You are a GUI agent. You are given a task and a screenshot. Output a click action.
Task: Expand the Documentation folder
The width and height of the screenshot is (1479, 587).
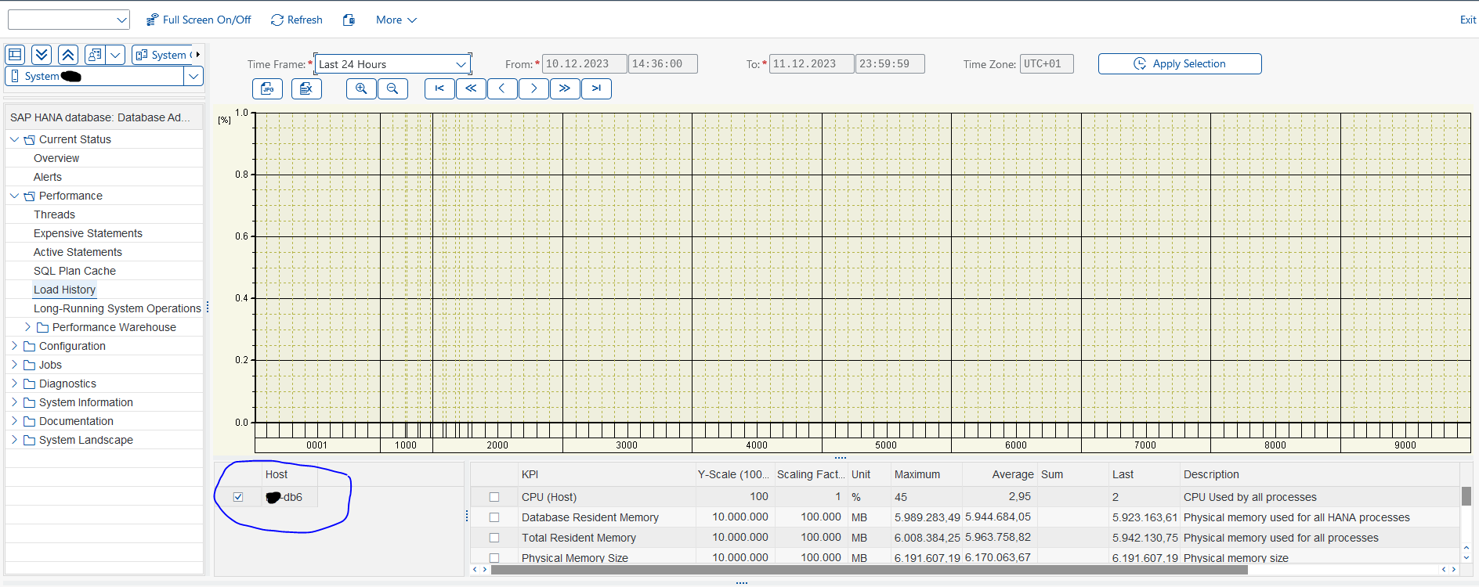[14, 421]
